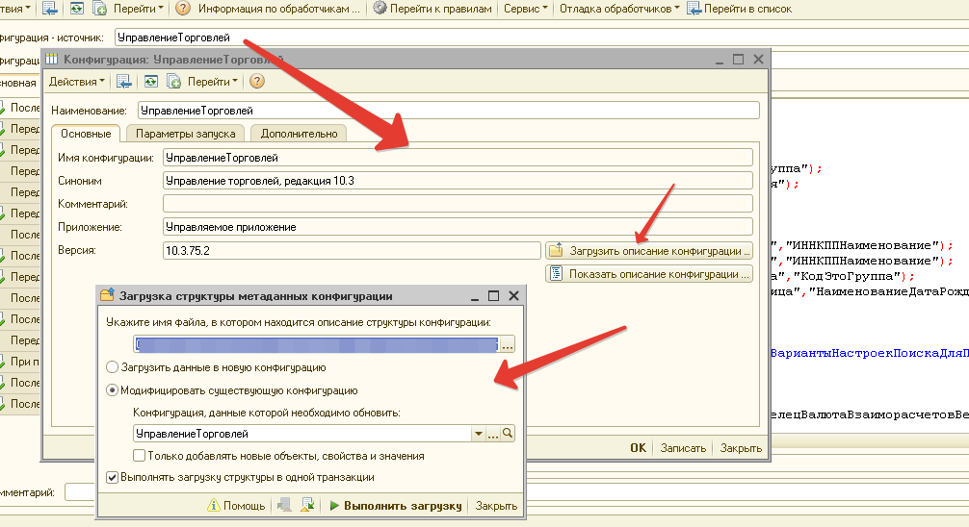
Task: Click the Показать описание конфигурации button text
Action: [660, 273]
